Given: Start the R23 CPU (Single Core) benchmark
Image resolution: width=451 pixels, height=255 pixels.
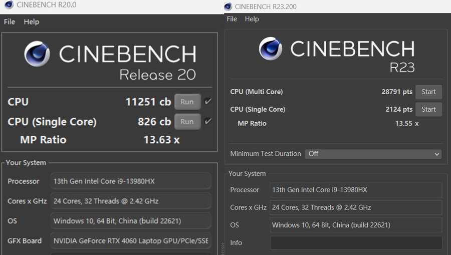Looking at the screenshot, I should click(x=428, y=109).
